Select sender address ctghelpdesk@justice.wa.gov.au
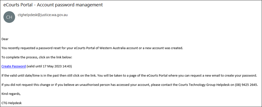This screenshot has height=107, width=262. 43,15
